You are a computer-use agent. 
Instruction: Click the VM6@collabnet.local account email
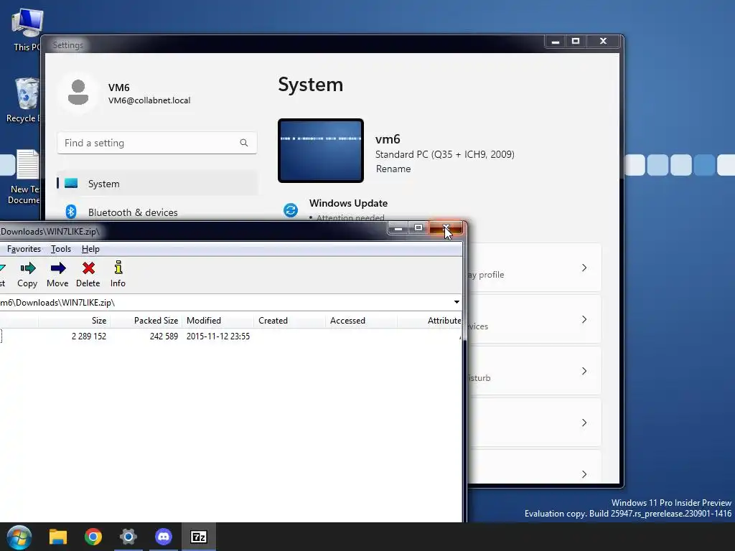[149, 100]
